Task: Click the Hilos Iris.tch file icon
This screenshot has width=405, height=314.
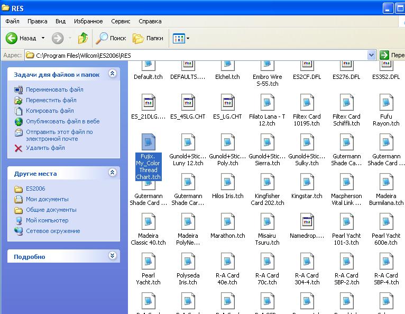Action: click(x=227, y=182)
